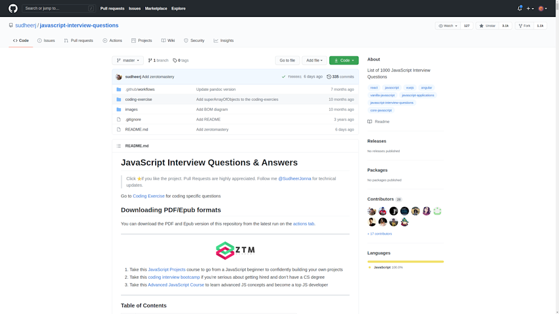Switch to the Wiki tab
559x314 pixels.
tap(168, 40)
